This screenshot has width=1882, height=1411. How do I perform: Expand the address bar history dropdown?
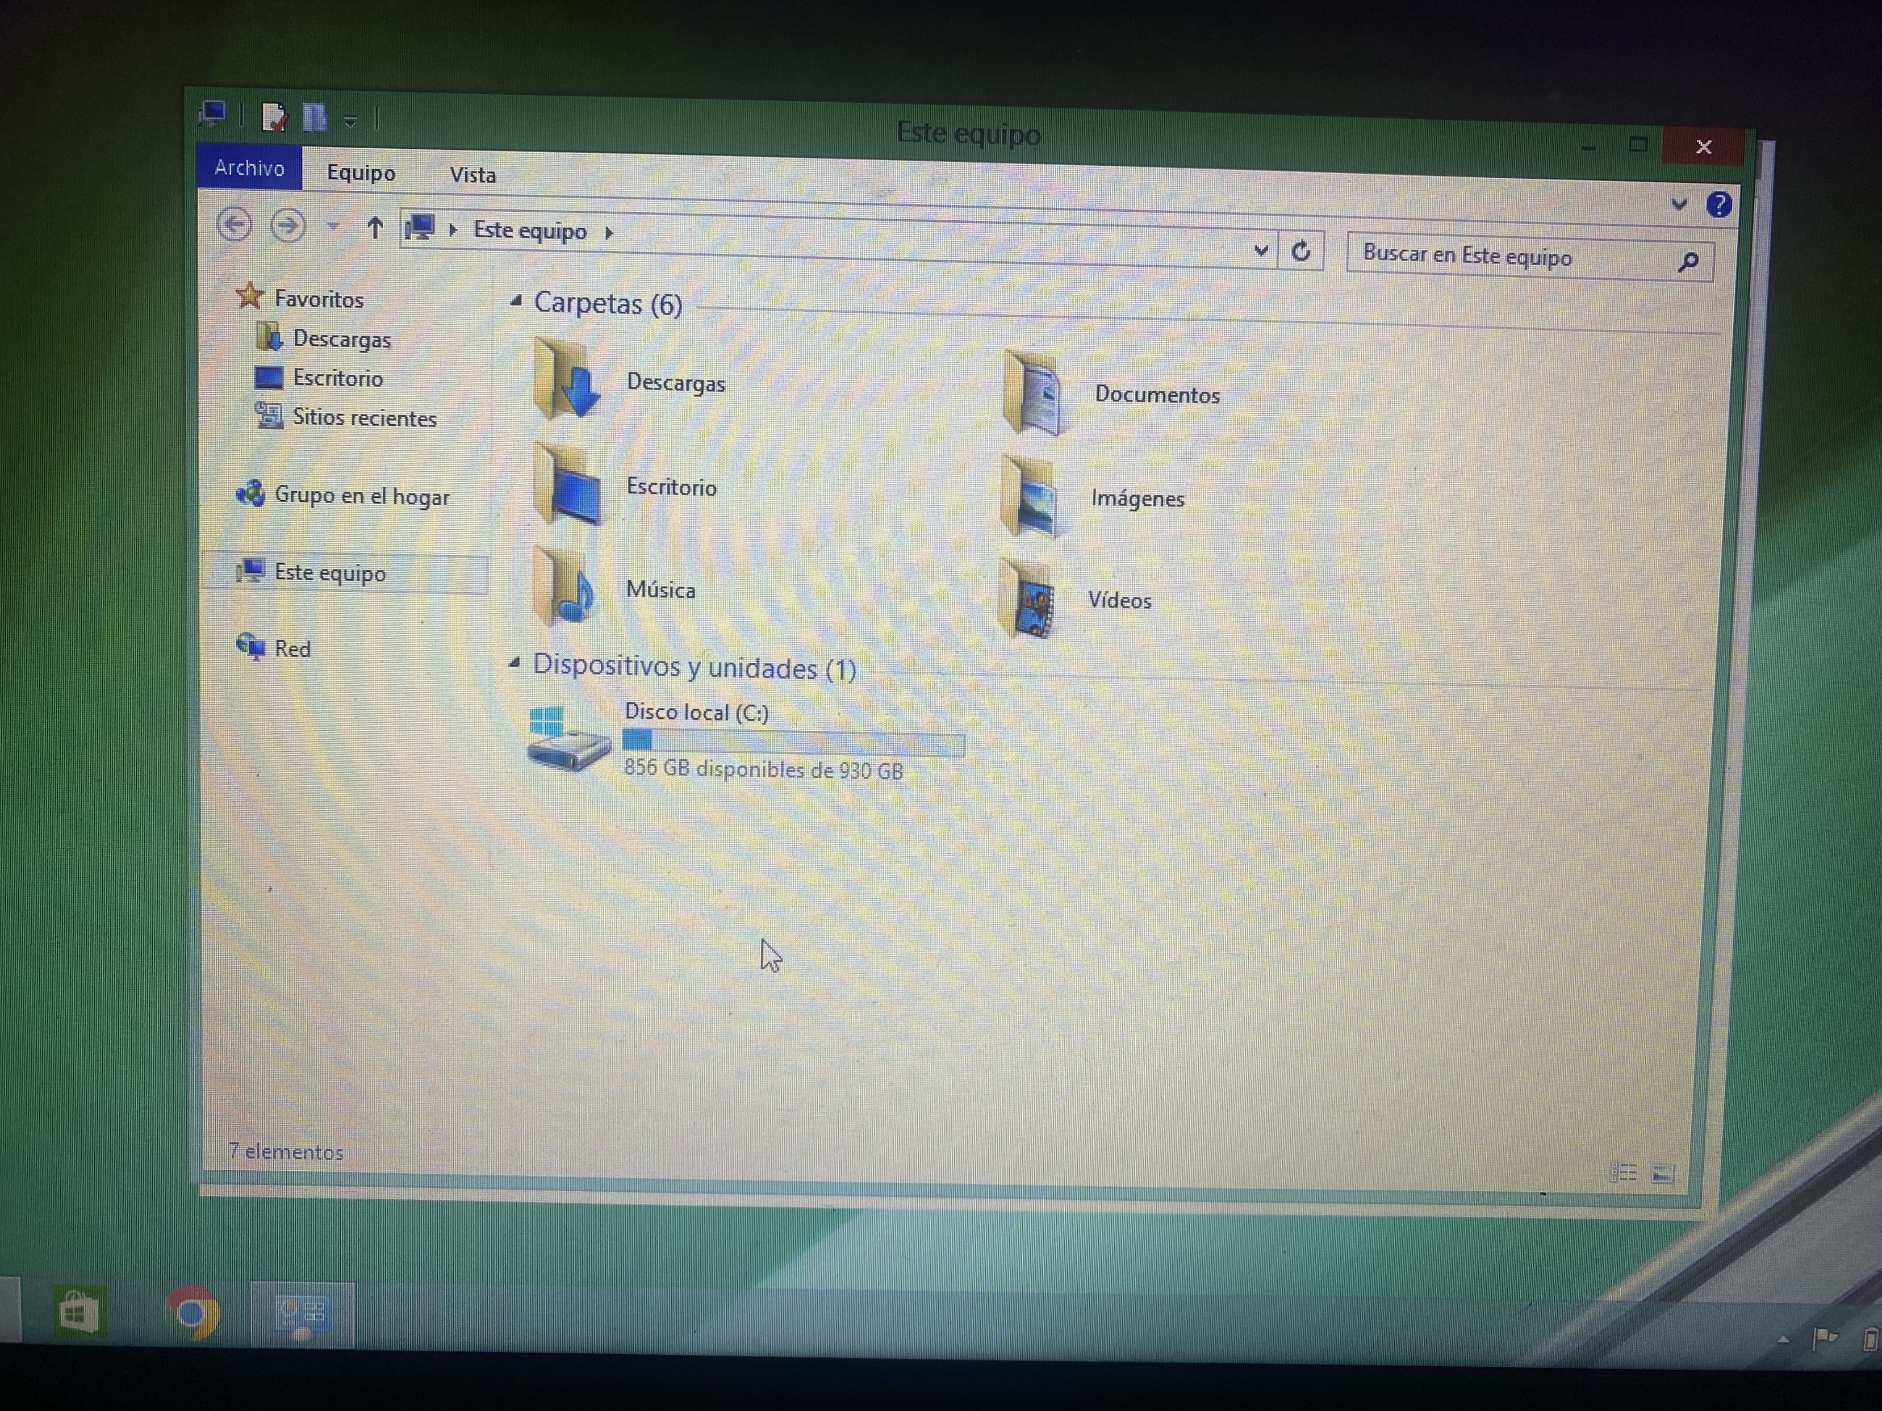click(1261, 250)
